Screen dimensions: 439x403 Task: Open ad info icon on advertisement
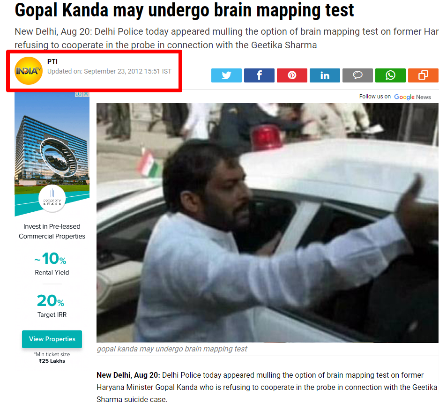coord(79,94)
